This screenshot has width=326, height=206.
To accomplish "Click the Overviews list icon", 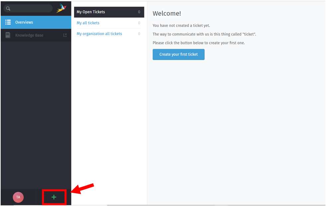I will point(8,22).
